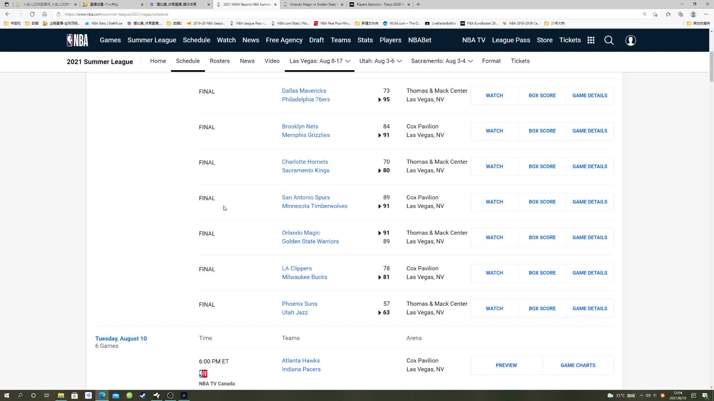Open Steam from the Windows taskbar

point(143,395)
